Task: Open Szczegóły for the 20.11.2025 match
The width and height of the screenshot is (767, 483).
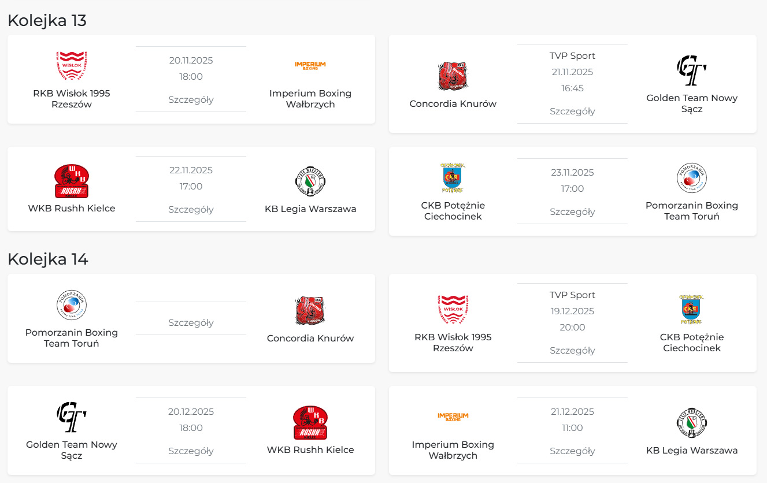Action: tap(191, 99)
